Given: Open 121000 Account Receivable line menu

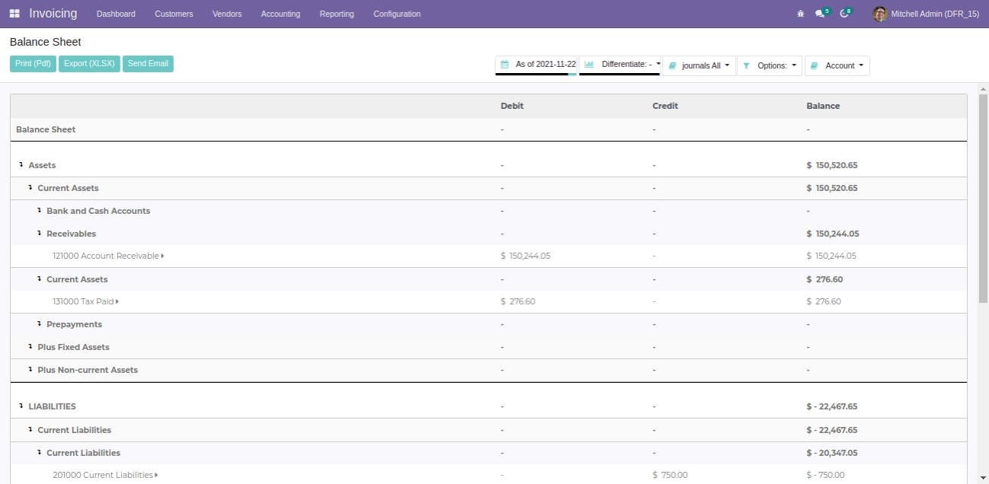Looking at the screenshot, I should (x=162, y=256).
